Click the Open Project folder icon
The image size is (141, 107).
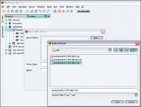pyautogui.click(x=13, y=11)
